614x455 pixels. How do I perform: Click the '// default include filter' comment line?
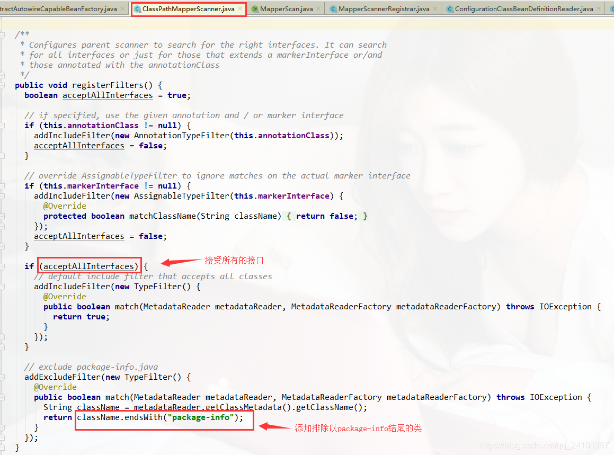(153, 276)
